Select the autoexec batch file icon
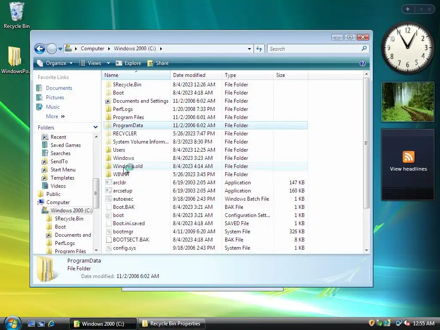The width and height of the screenshot is (440, 330). point(108,199)
